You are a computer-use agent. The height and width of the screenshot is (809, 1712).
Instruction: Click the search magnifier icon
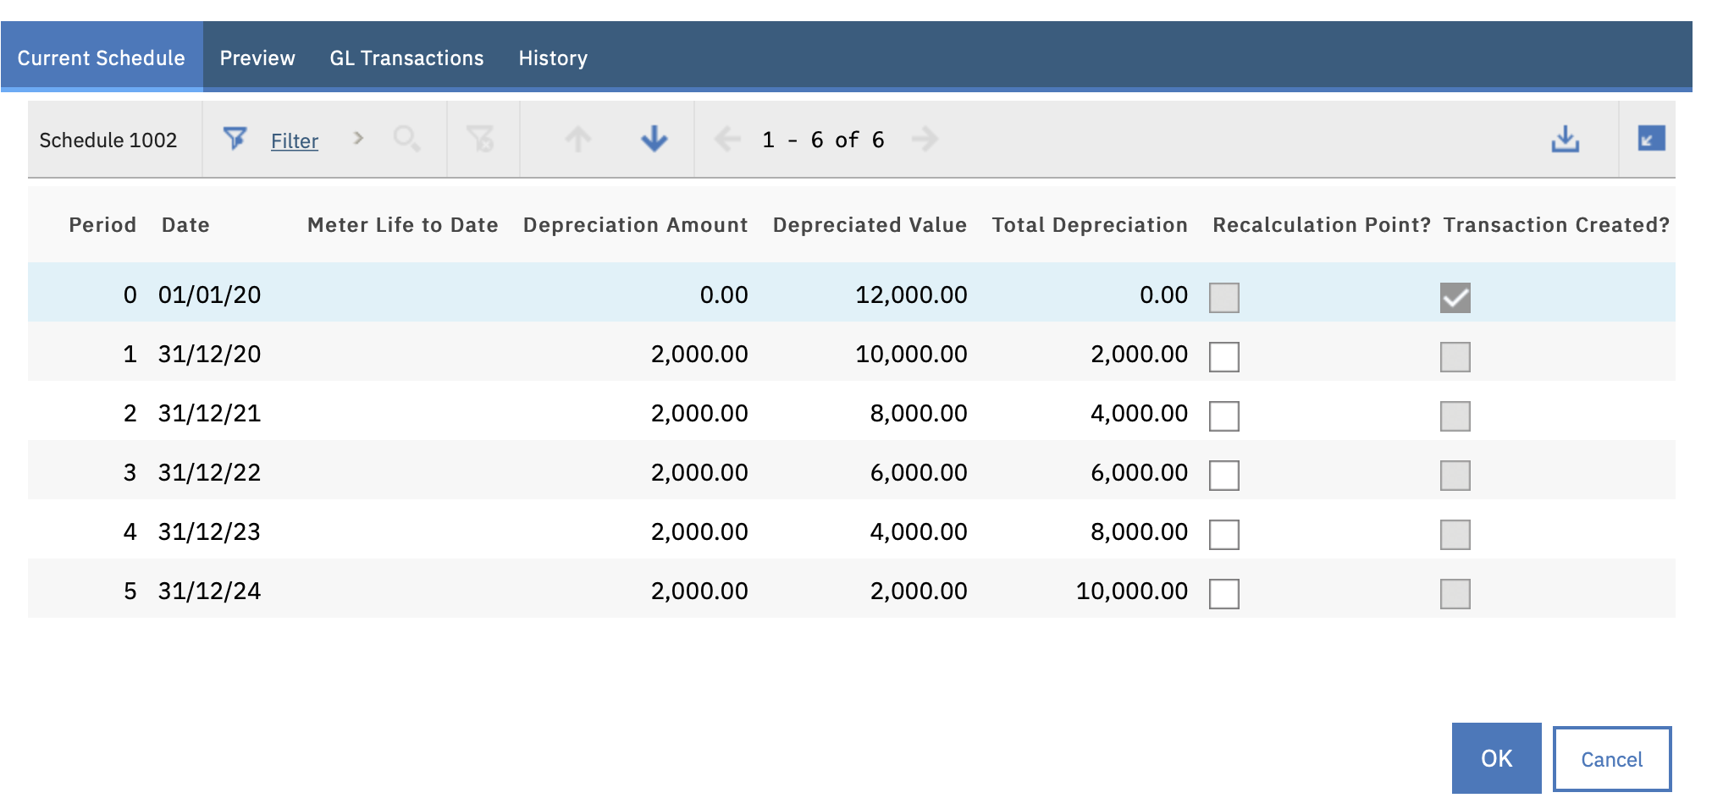(407, 139)
